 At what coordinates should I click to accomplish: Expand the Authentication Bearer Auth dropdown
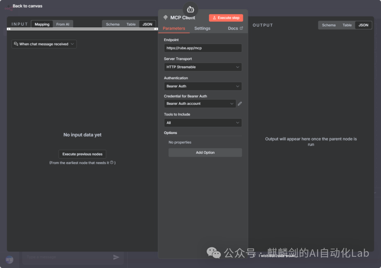point(203,86)
